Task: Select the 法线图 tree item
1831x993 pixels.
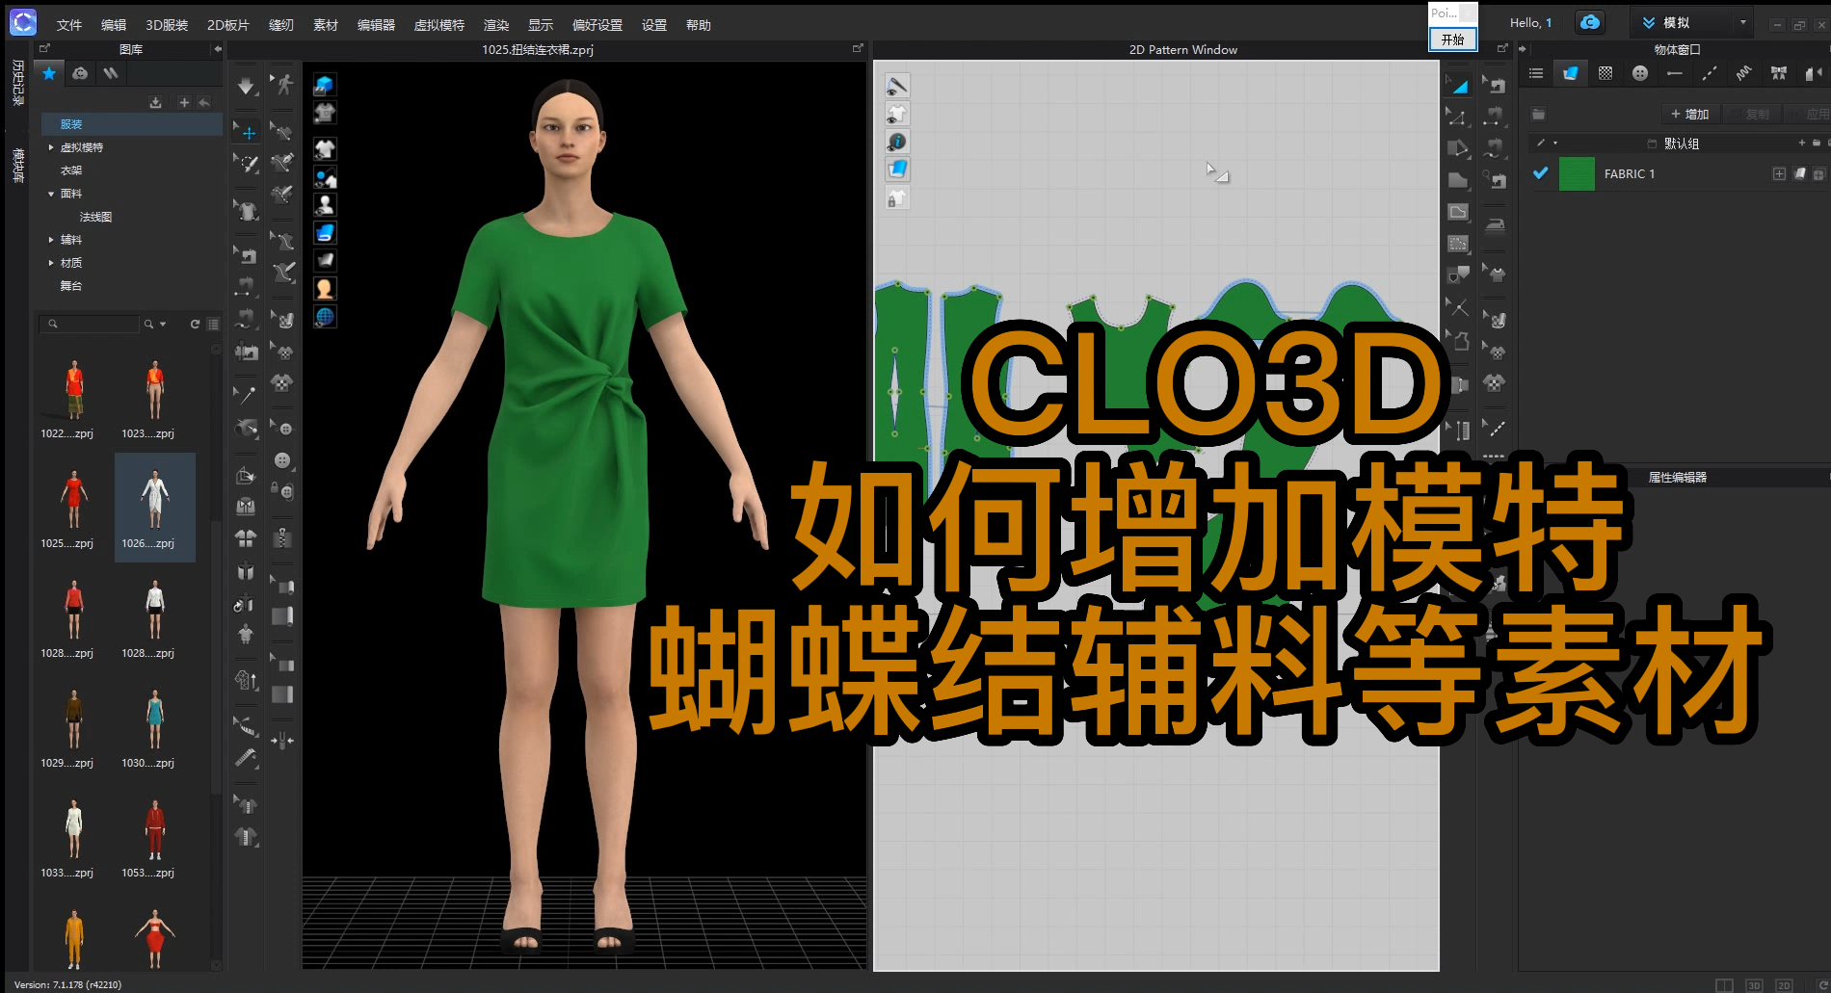Action: click(95, 217)
